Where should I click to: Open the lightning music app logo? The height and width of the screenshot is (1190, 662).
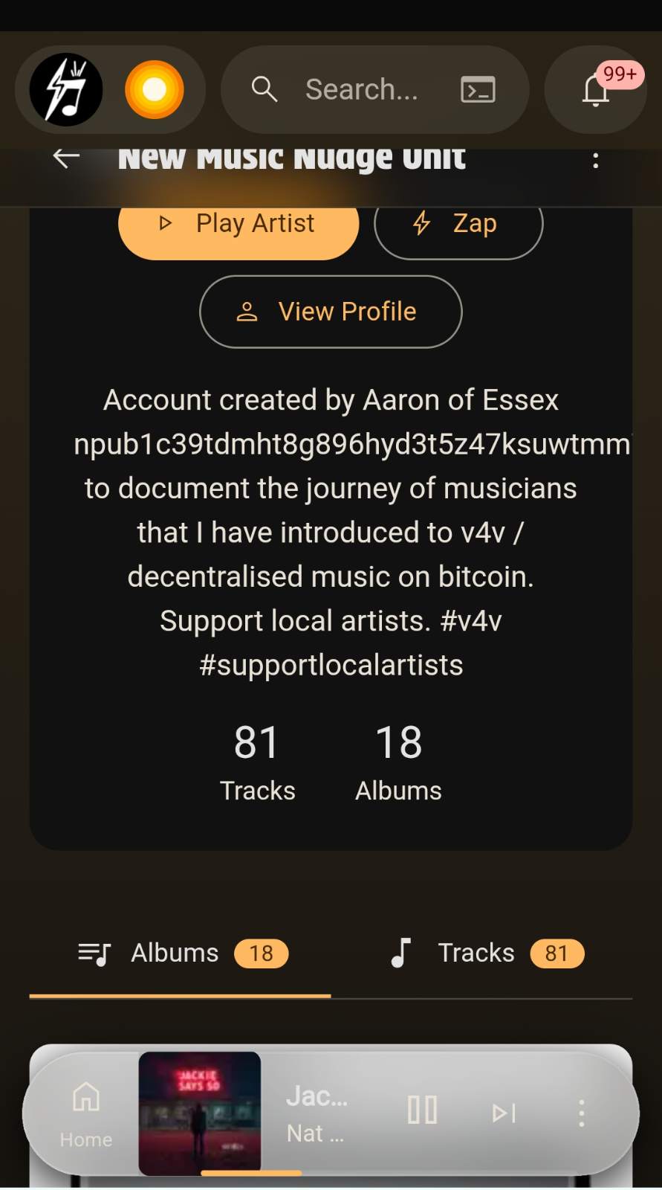click(66, 89)
